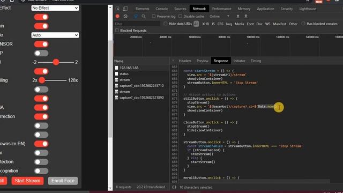
Task: Filter requests by Media type
Action: (x=240, y=24)
